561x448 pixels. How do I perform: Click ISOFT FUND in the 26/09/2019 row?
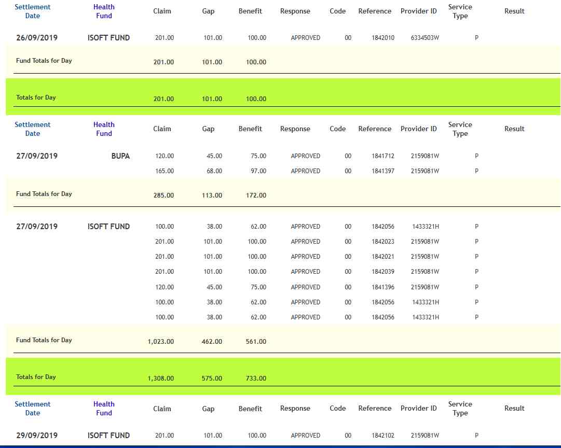point(109,37)
